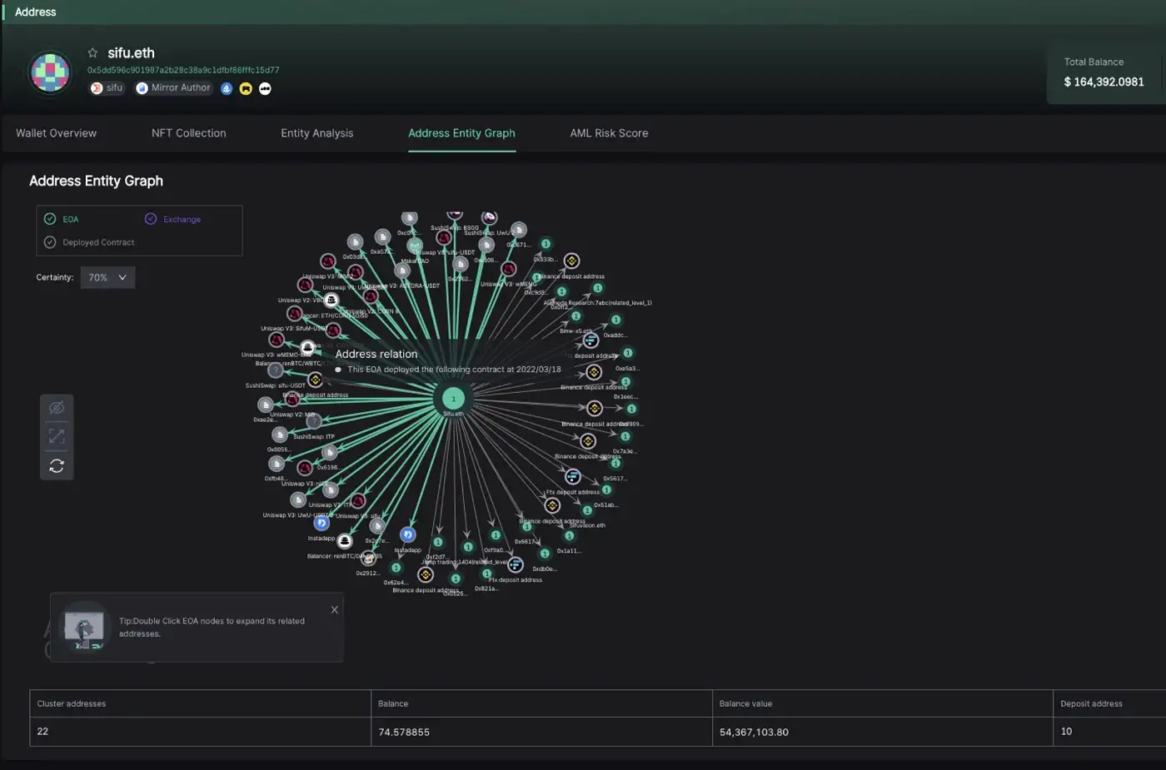Image resolution: width=1166 pixels, height=770 pixels.
Task: Toggle the Exchange legend checkbox
Action: [151, 219]
